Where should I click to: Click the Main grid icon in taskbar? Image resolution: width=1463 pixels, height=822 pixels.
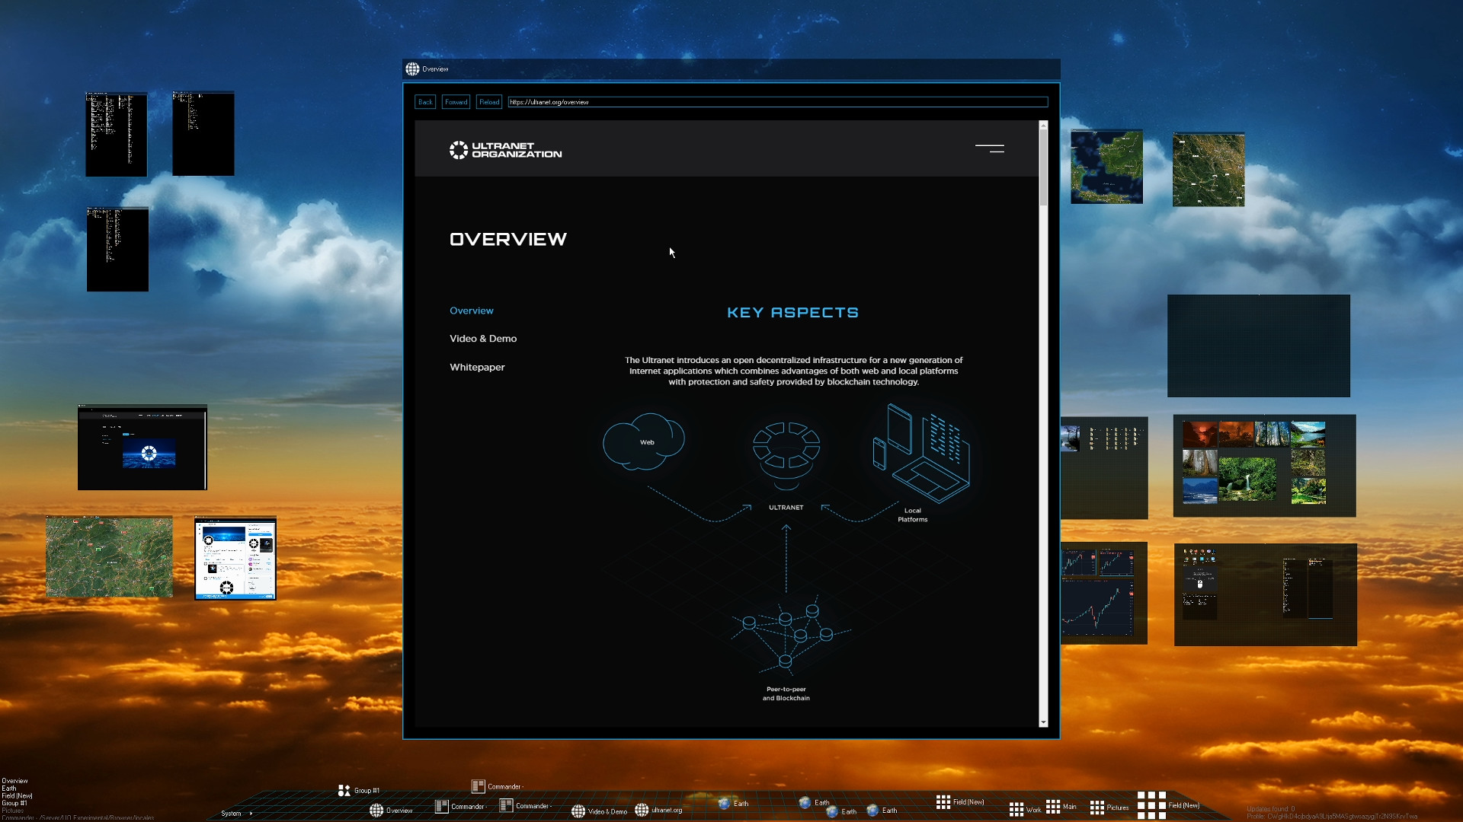tap(1055, 807)
